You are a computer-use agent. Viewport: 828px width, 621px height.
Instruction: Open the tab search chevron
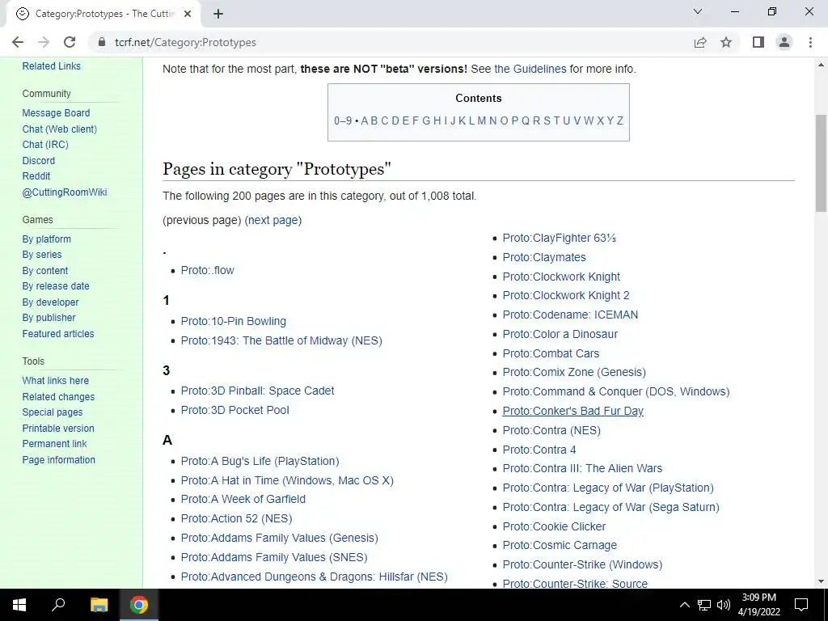[698, 11]
